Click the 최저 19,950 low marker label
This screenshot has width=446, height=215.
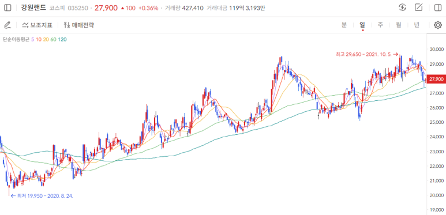(42, 195)
